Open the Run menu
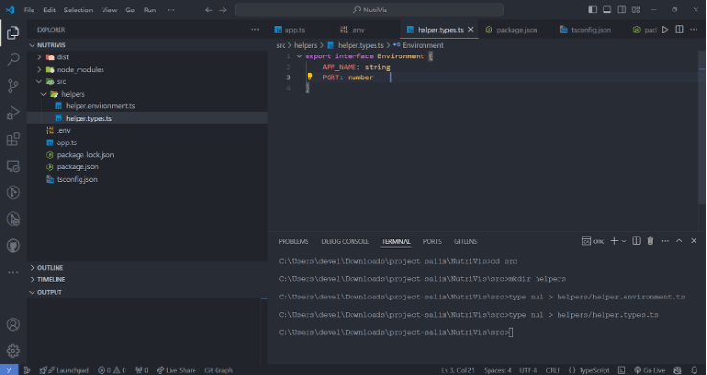This screenshot has height=375, width=707. point(149,10)
